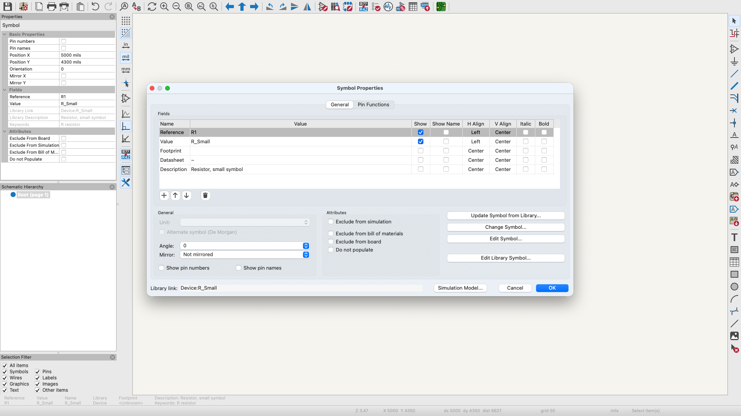
Task: Open the Angle dropdown
Action: coord(306,246)
